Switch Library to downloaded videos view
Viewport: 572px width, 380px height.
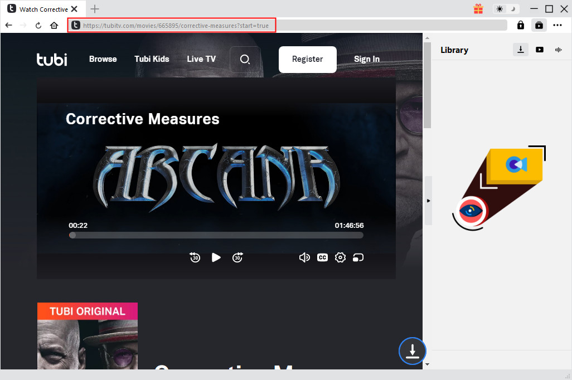(x=539, y=50)
